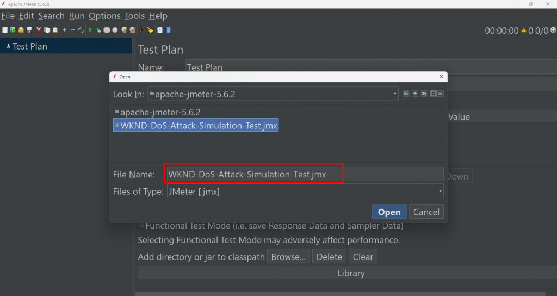This screenshot has width=557, height=296.
Task: Select WKND-DoS-Attack-Simulation-Test.jmx in file list
Action: (196, 126)
